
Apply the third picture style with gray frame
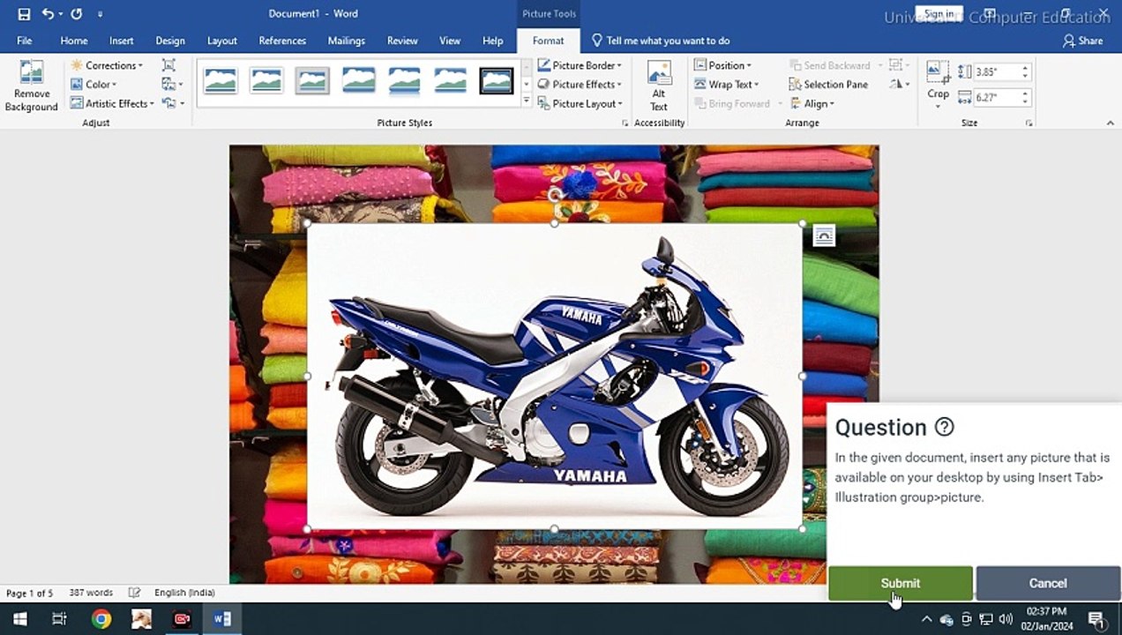(x=312, y=81)
